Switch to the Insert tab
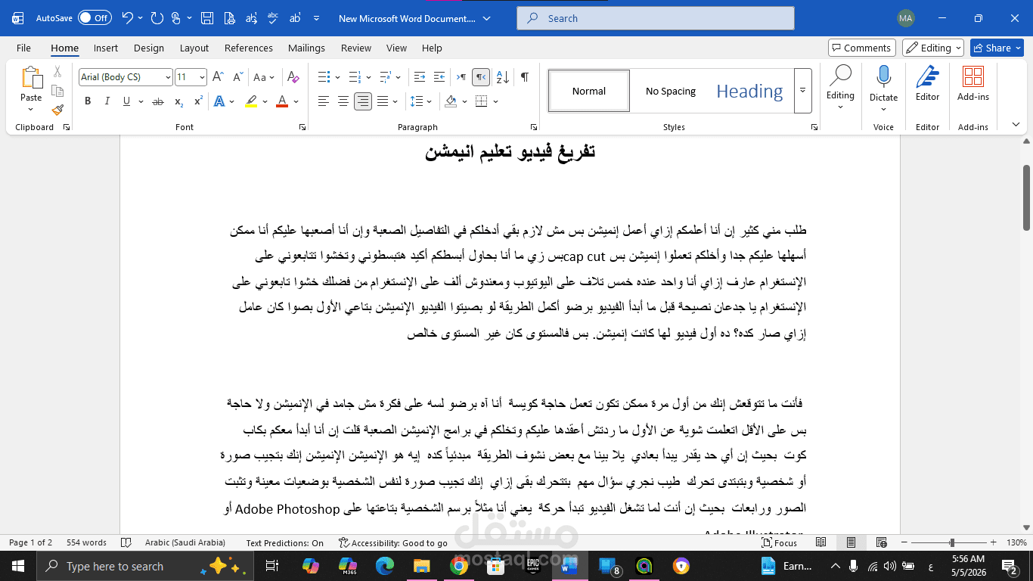 coord(106,48)
